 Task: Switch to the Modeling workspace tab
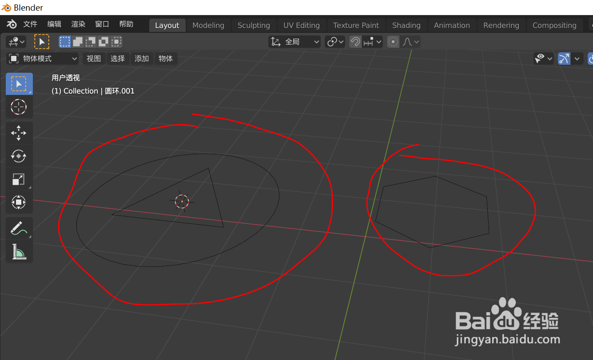(x=208, y=25)
